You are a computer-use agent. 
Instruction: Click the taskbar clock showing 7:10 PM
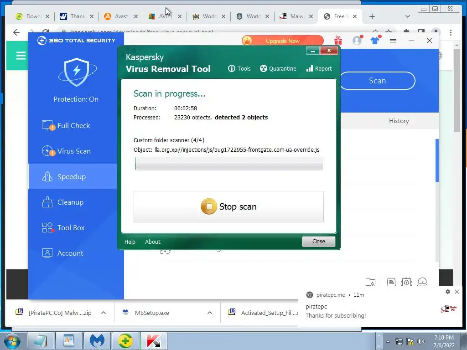coord(444,341)
